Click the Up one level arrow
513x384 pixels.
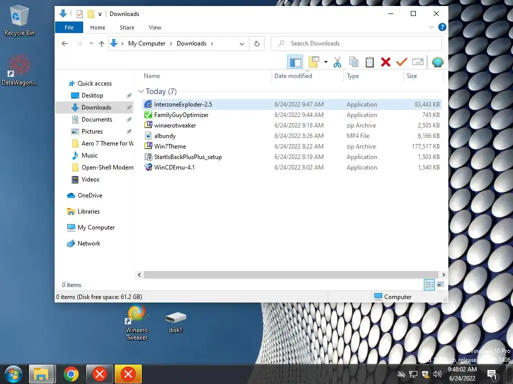pos(102,43)
